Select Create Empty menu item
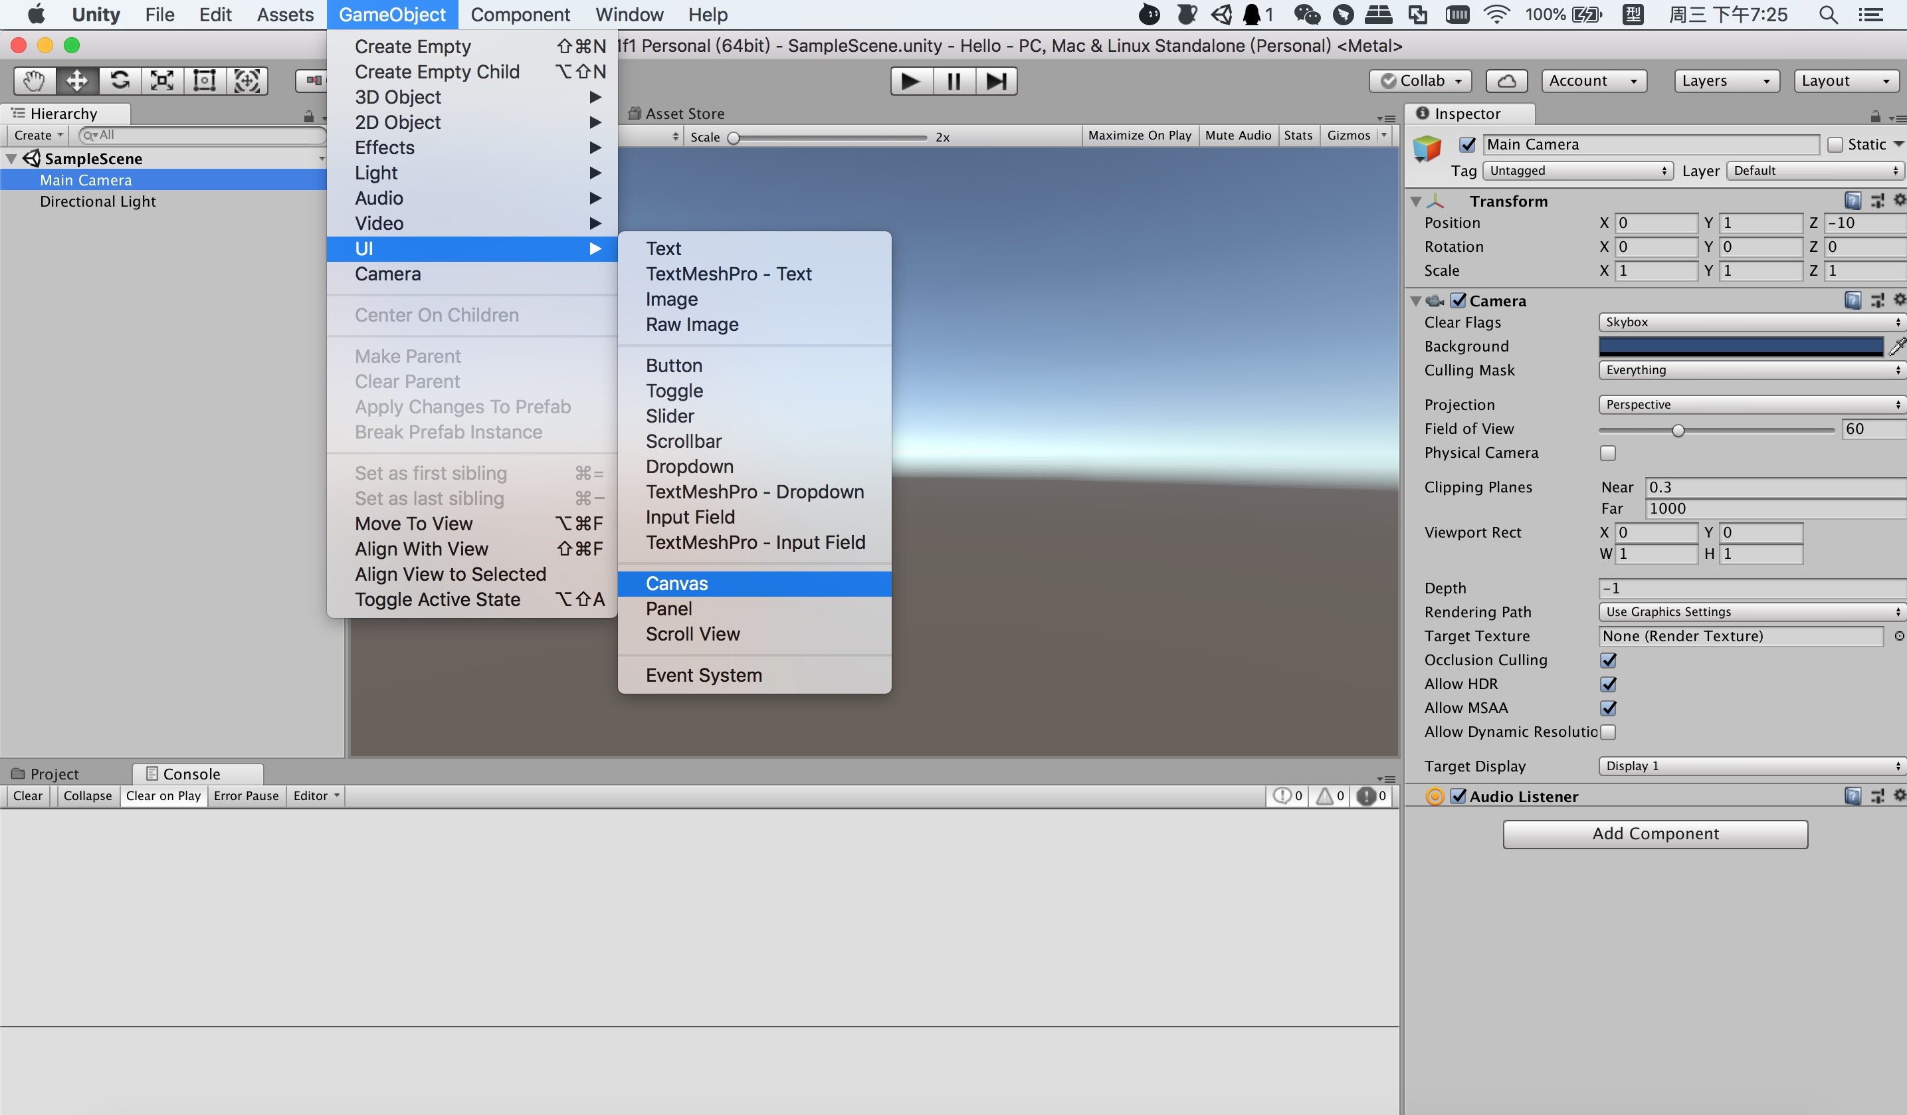This screenshot has height=1115, width=1907. (472, 47)
